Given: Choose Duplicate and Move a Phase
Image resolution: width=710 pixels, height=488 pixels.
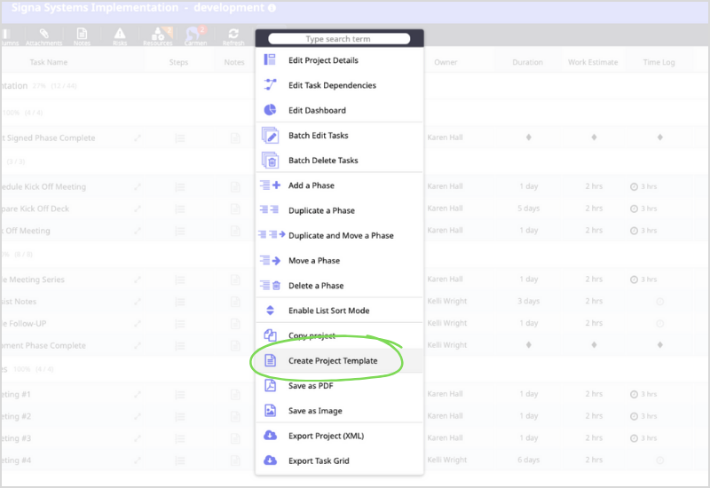Looking at the screenshot, I should [339, 235].
